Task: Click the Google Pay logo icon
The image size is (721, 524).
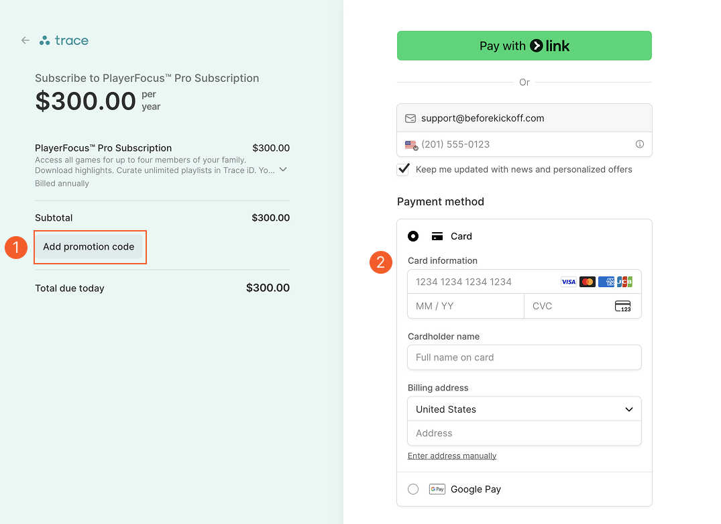Action: click(437, 489)
